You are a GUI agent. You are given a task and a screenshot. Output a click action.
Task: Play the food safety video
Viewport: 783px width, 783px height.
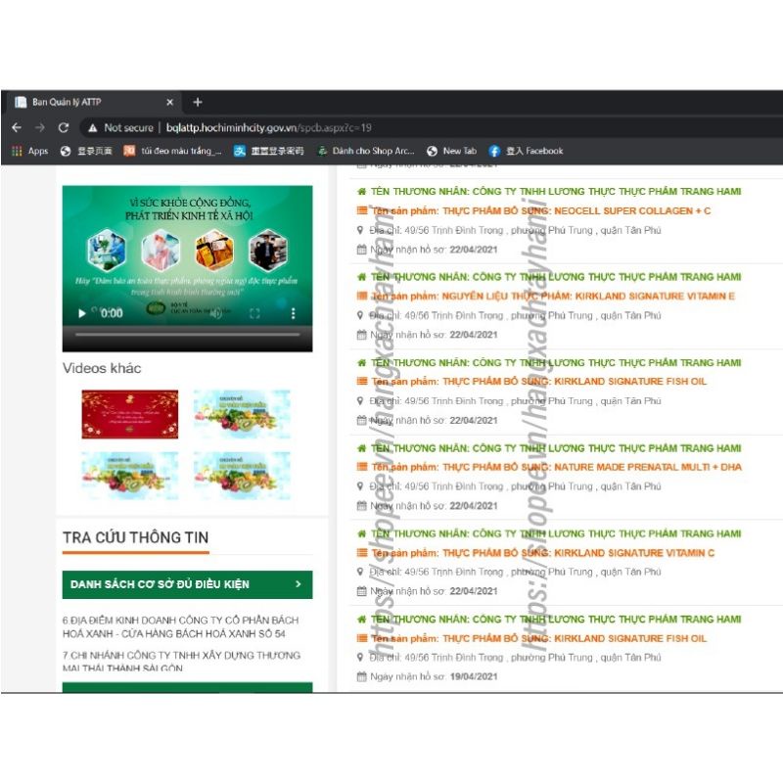(x=81, y=313)
